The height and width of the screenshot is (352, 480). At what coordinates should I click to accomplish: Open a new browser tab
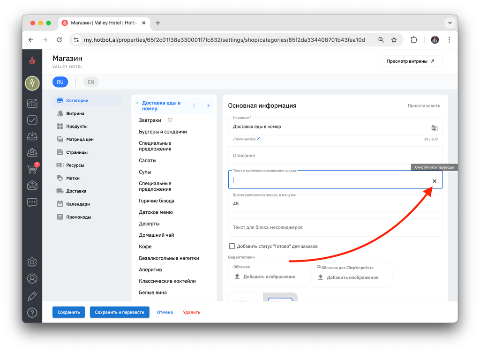[x=158, y=23]
